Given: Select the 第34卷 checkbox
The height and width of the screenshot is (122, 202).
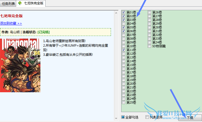Looking at the screenshot, I should 149,42.
